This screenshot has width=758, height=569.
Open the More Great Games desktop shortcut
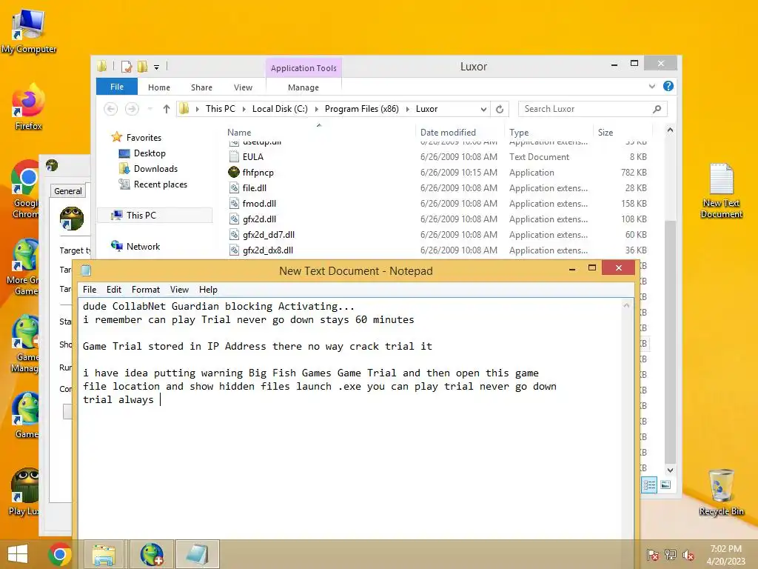coord(23,267)
